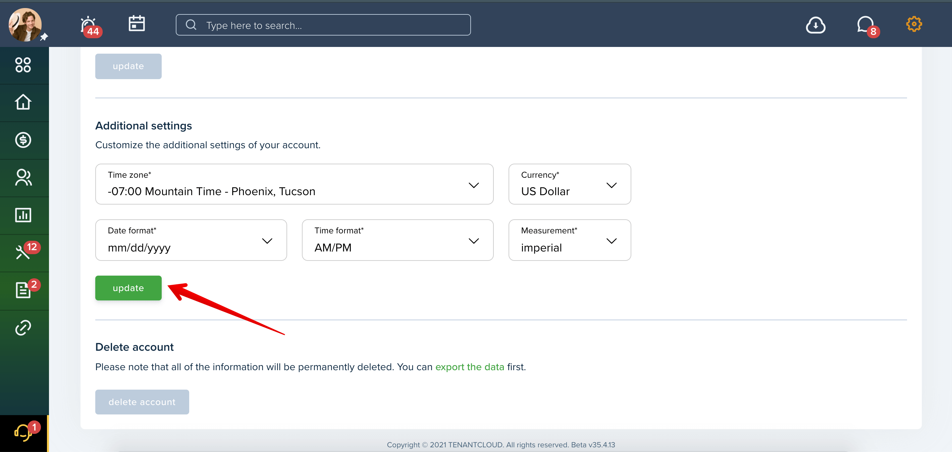
Task: Click the 'Additional settings' heading
Action: pos(143,125)
